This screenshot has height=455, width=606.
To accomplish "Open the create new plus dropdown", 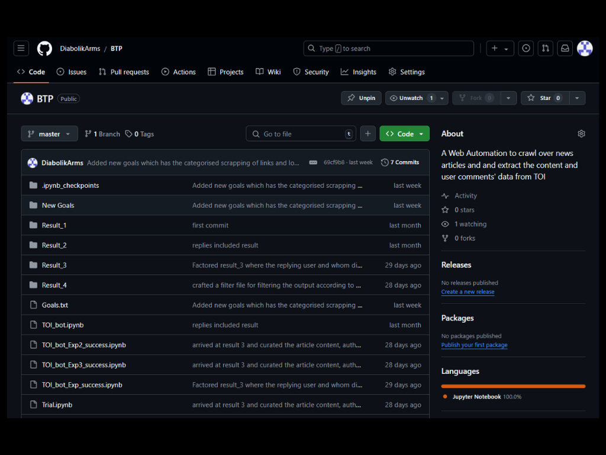I will (499, 49).
